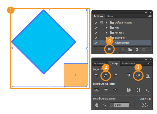Close the Align panel
The height and width of the screenshot is (114, 157).
pyautogui.click(x=150, y=59)
